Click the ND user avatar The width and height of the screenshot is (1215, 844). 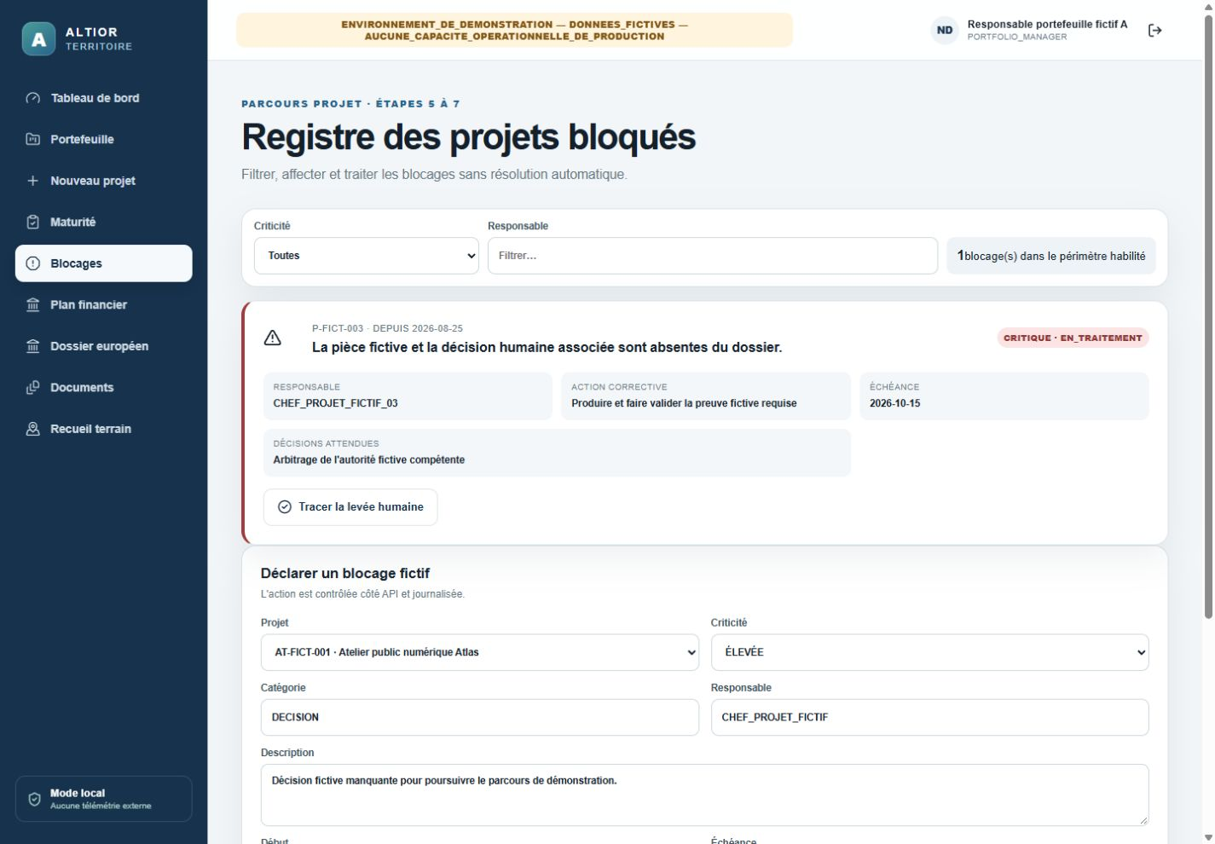[945, 31]
